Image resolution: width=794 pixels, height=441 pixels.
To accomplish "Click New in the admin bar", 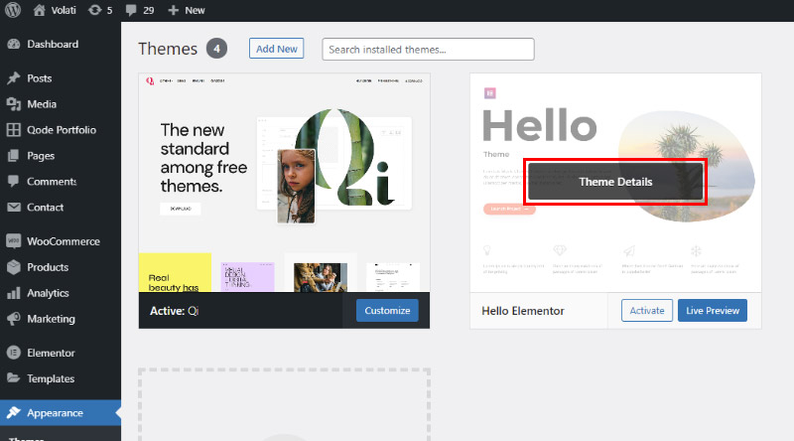I will point(195,10).
